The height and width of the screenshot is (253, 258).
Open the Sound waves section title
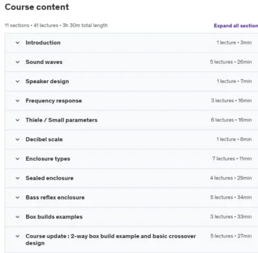coord(44,62)
